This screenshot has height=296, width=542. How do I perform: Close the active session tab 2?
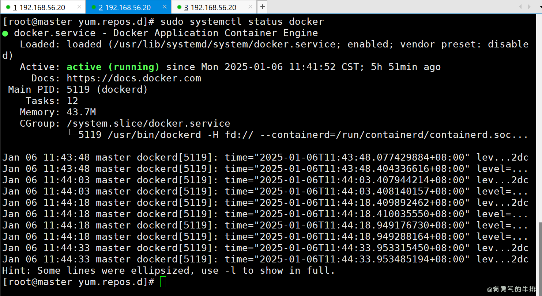point(165,7)
